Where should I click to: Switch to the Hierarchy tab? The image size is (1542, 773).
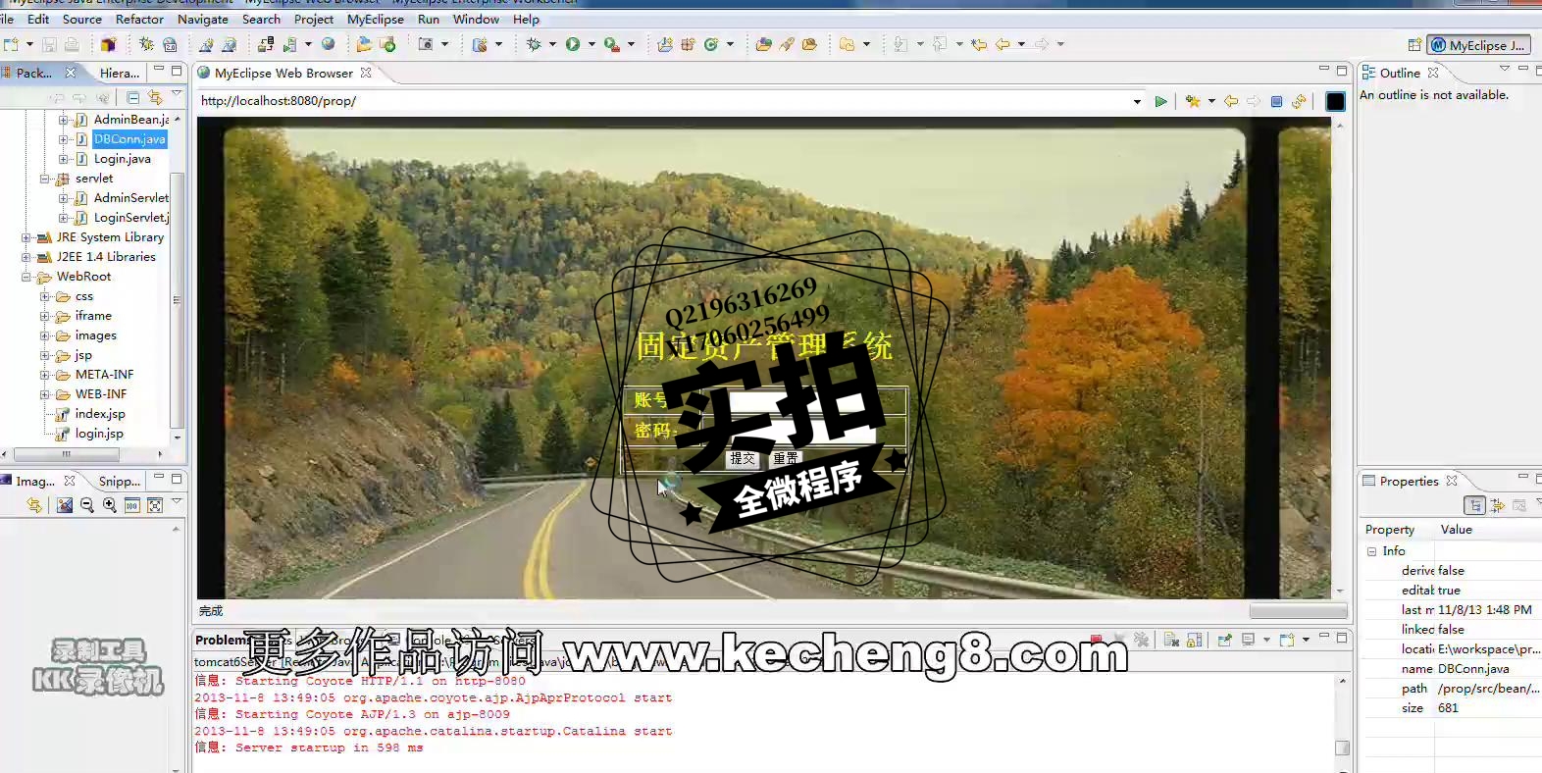[120, 73]
